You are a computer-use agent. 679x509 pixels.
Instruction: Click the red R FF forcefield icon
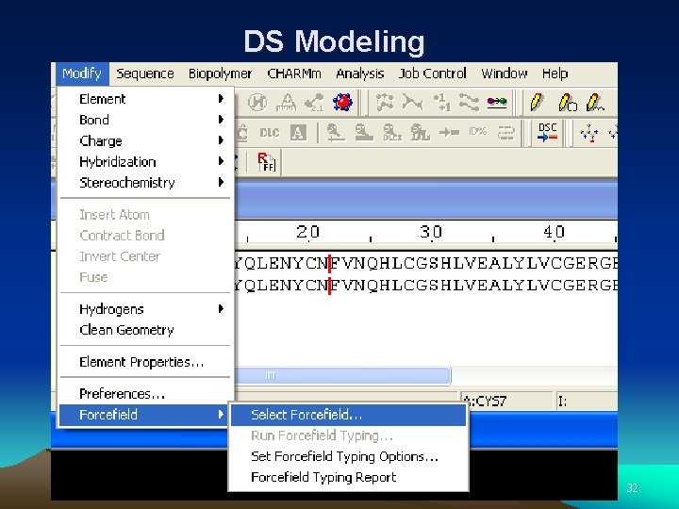(x=266, y=162)
